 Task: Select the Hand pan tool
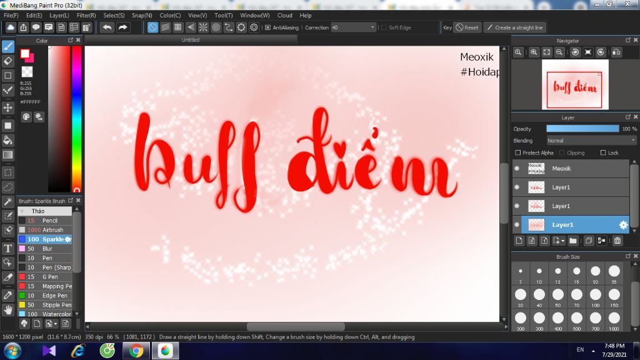(x=8, y=310)
